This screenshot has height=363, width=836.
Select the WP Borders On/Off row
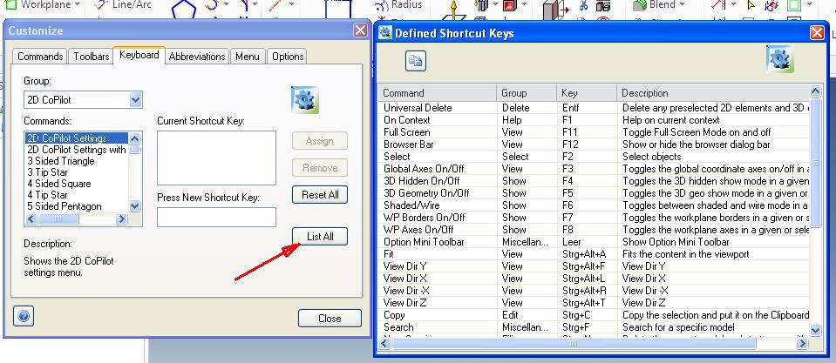click(x=594, y=218)
